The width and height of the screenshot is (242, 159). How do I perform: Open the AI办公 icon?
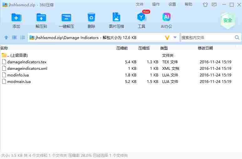[166, 17]
